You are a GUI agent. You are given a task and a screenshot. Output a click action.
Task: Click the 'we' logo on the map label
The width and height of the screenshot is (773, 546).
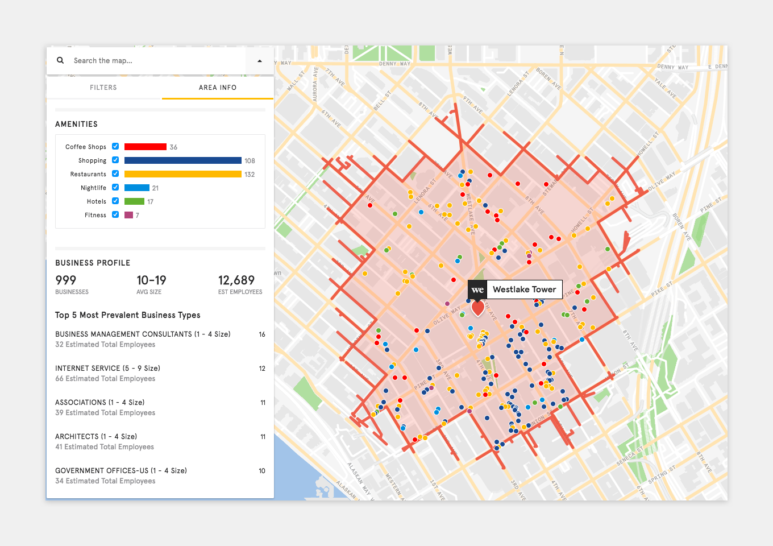(x=477, y=289)
